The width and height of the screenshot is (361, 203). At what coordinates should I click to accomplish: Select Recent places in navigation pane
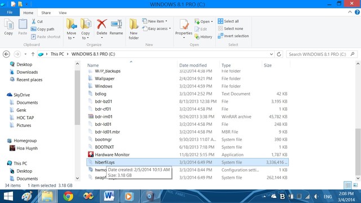point(29,80)
